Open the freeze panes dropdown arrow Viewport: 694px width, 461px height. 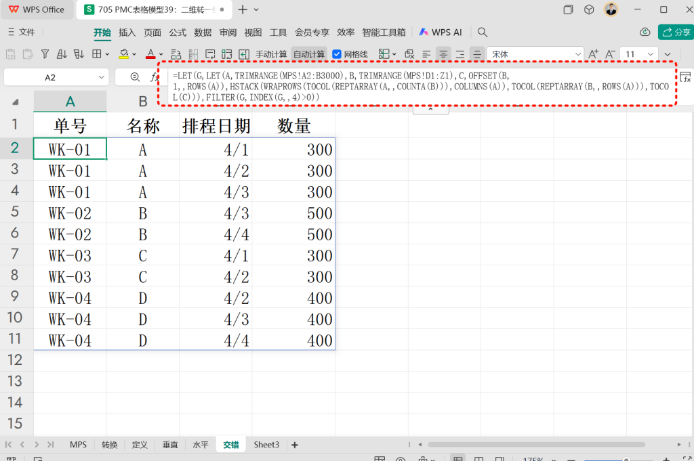pyautogui.click(x=394, y=54)
